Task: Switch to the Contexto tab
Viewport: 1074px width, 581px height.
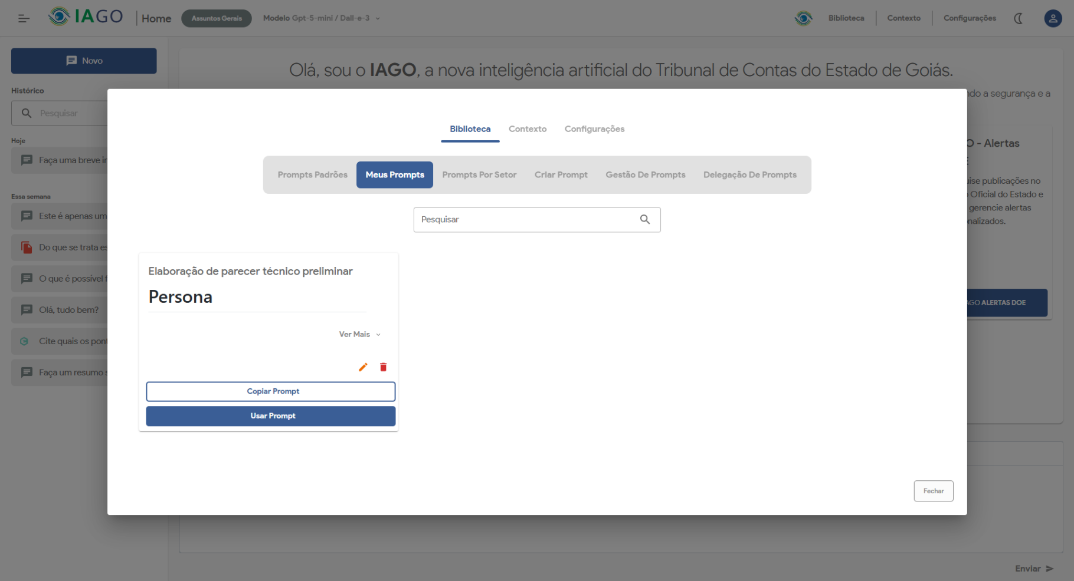Action: coord(527,129)
